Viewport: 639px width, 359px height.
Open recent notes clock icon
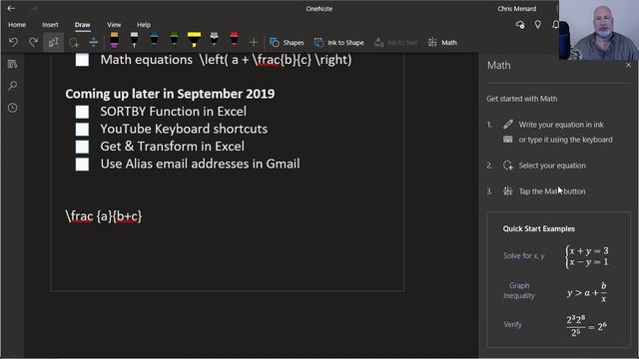pyautogui.click(x=12, y=108)
